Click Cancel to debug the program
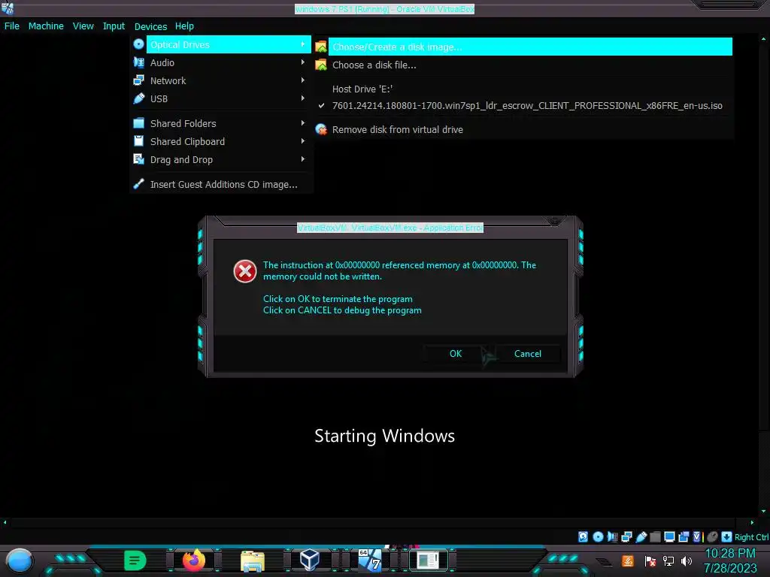This screenshot has width=770, height=577. point(527,354)
